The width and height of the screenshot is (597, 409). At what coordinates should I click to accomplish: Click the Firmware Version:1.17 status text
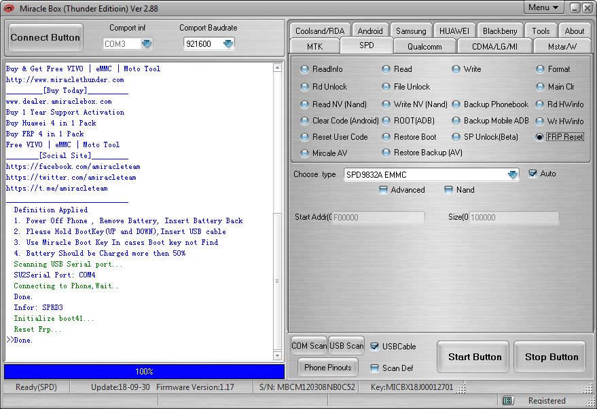[x=195, y=387]
